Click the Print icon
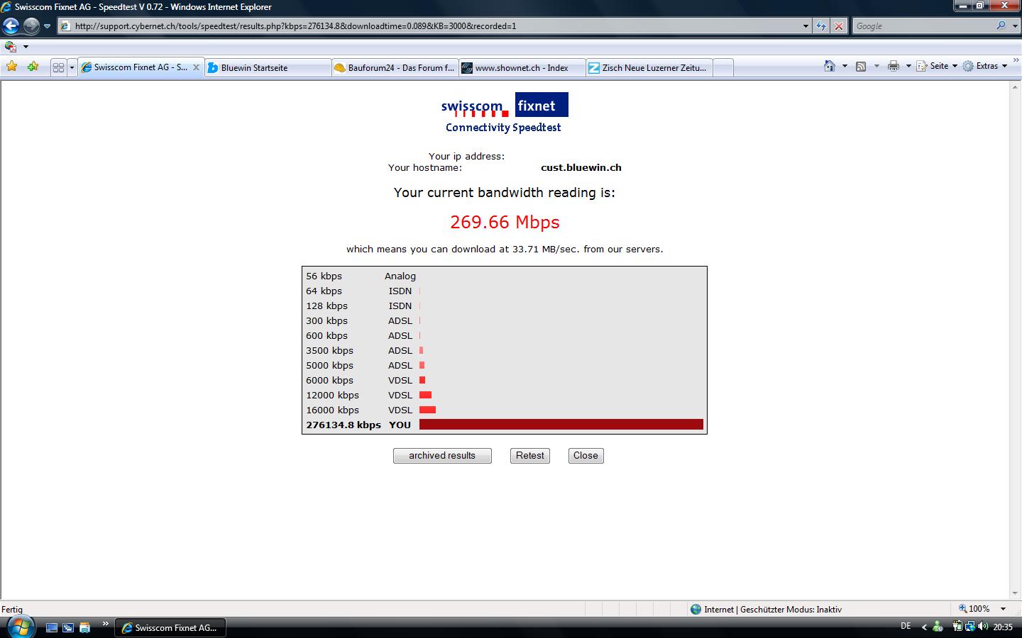This screenshot has width=1022, height=638. (894, 66)
